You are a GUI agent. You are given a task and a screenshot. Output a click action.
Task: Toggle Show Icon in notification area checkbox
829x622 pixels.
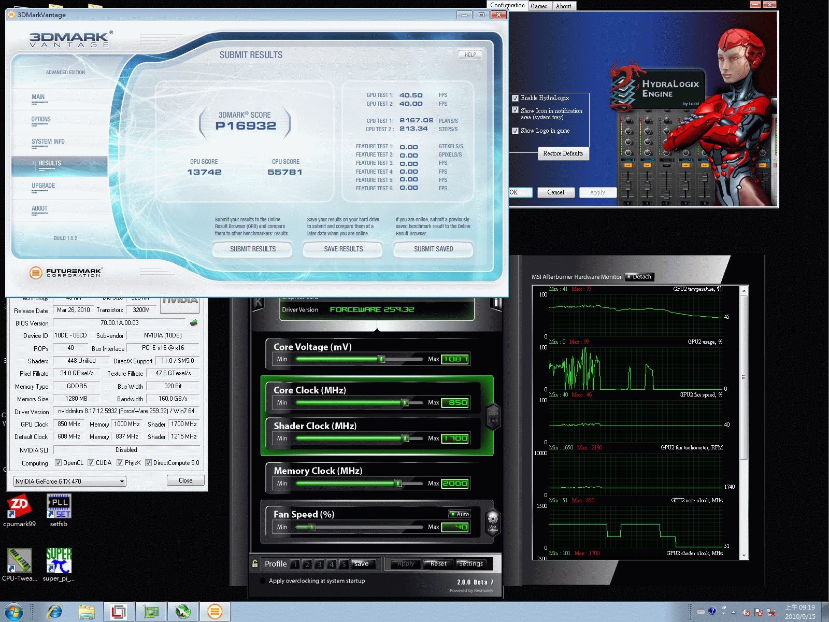point(515,110)
